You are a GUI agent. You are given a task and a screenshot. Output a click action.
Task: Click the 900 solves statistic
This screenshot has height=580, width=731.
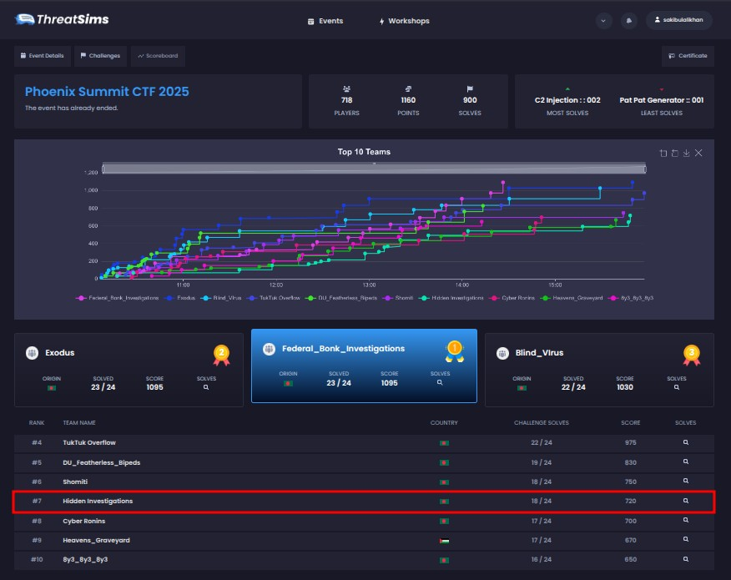[470, 101]
